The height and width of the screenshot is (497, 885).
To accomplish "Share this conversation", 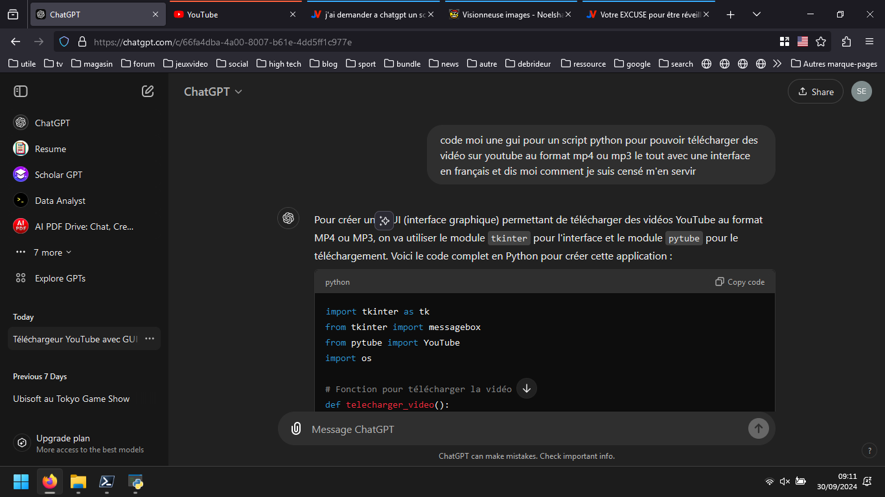I will pos(815,92).
